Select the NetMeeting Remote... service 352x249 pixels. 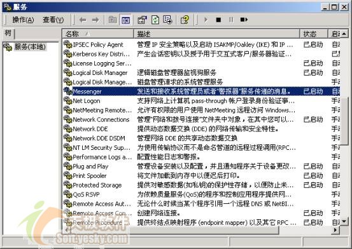pos(102,111)
